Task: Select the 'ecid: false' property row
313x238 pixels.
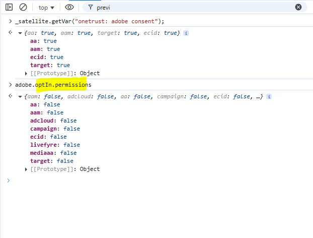Action: 48,137
